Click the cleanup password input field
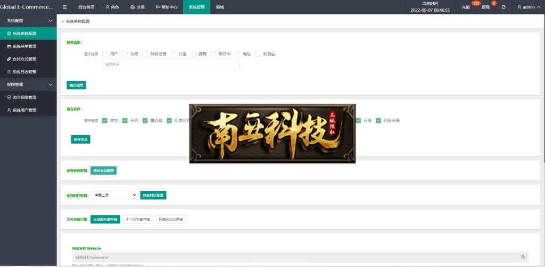 coord(171,64)
